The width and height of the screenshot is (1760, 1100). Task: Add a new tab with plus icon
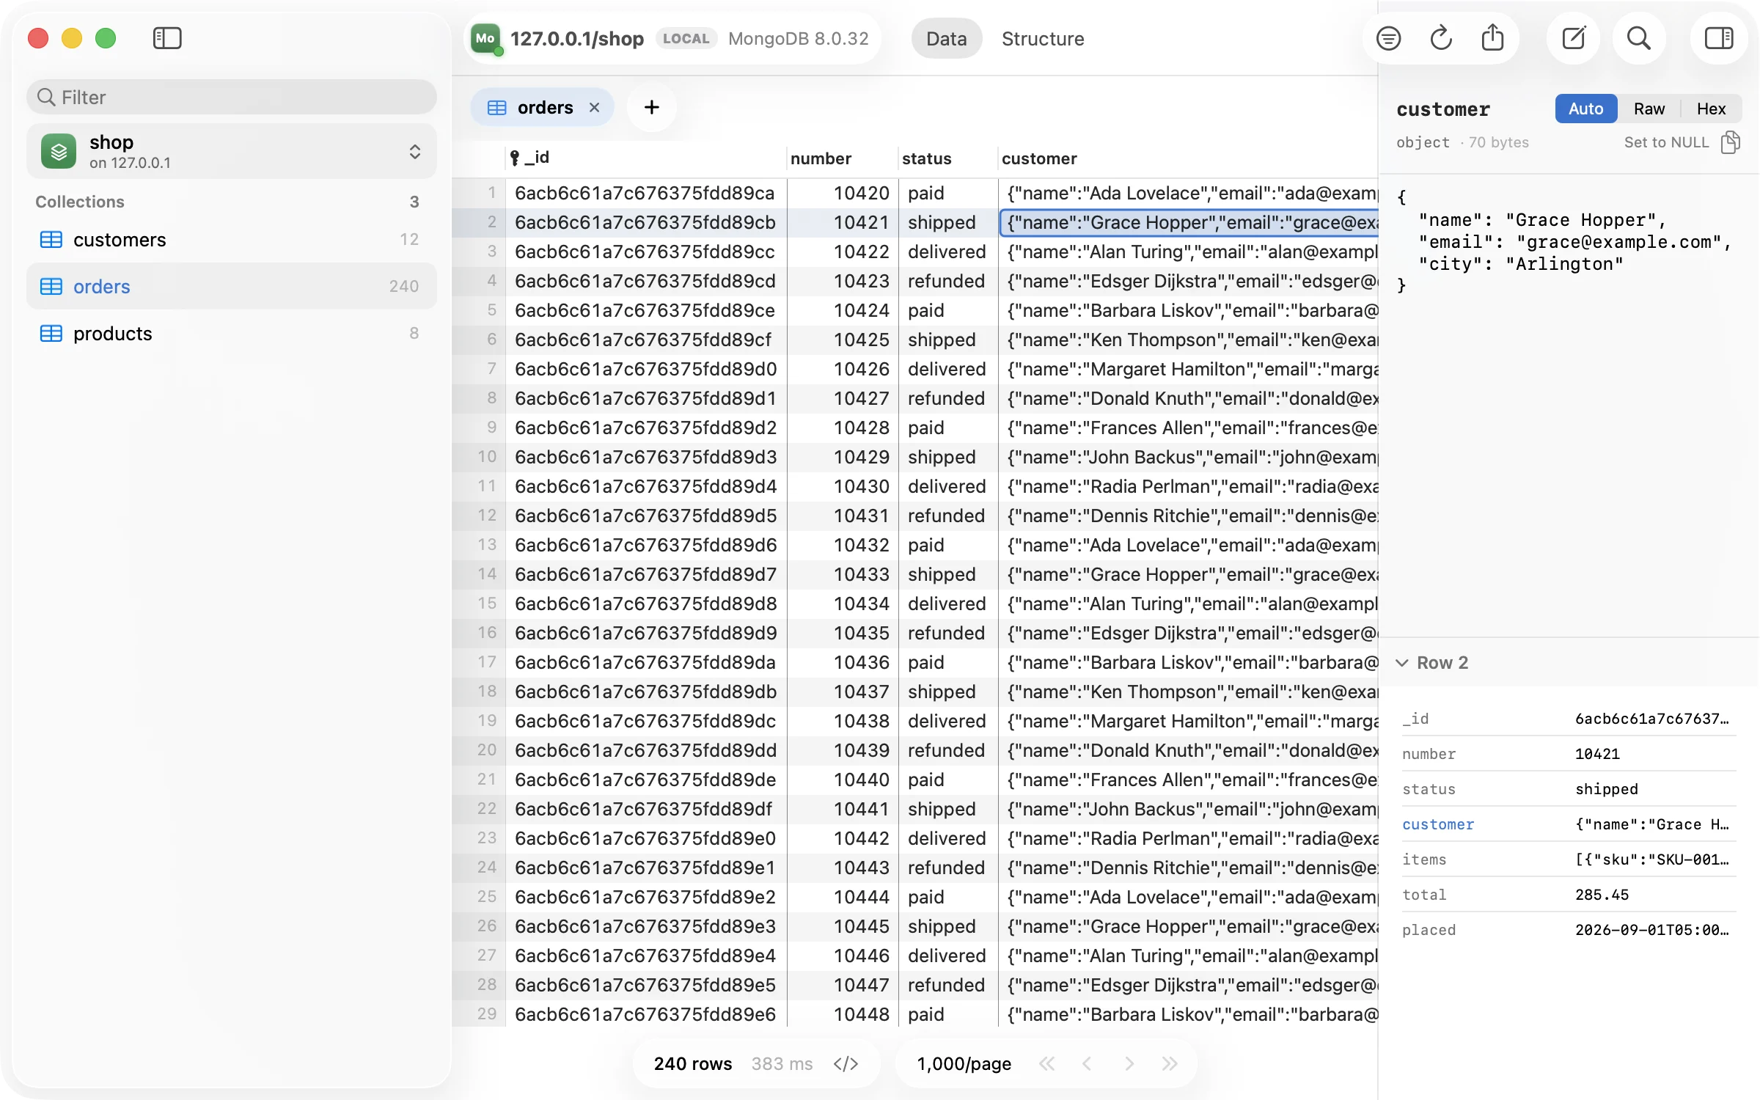(651, 107)
